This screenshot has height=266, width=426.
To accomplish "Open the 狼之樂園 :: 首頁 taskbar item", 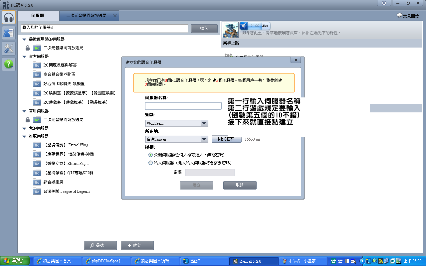I will point(57,261).
